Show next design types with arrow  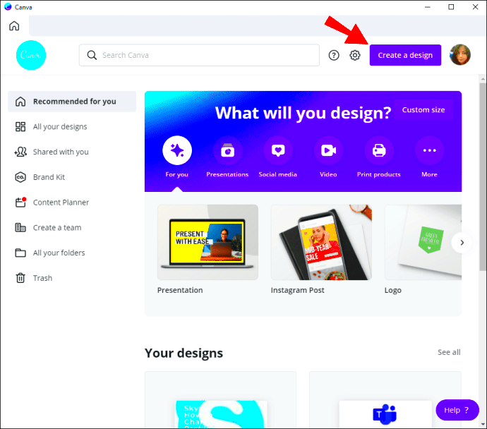click(x=462, y=243)
